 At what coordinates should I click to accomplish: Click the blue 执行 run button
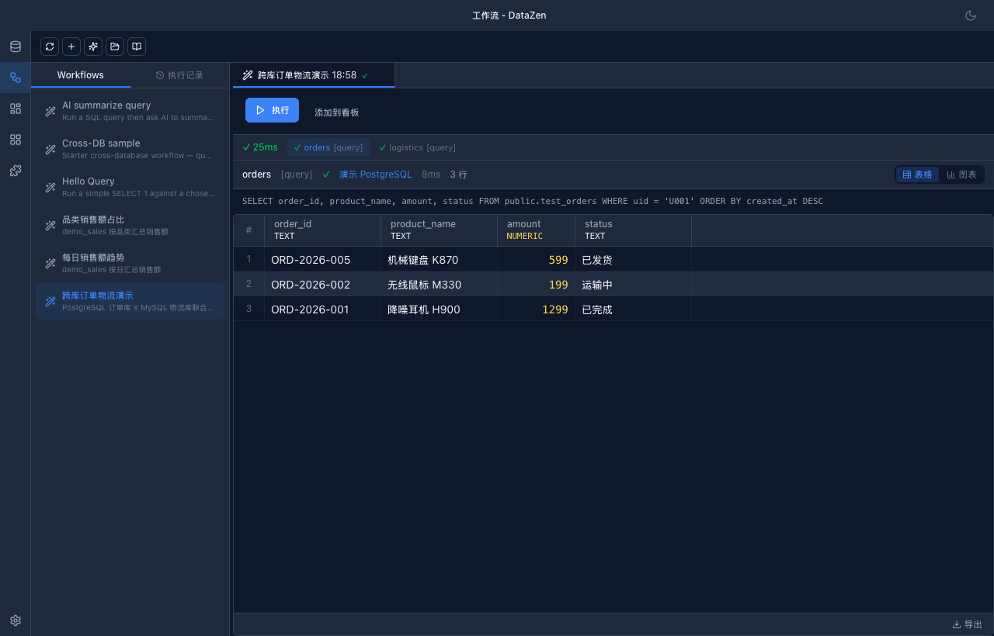pos(272,110)
